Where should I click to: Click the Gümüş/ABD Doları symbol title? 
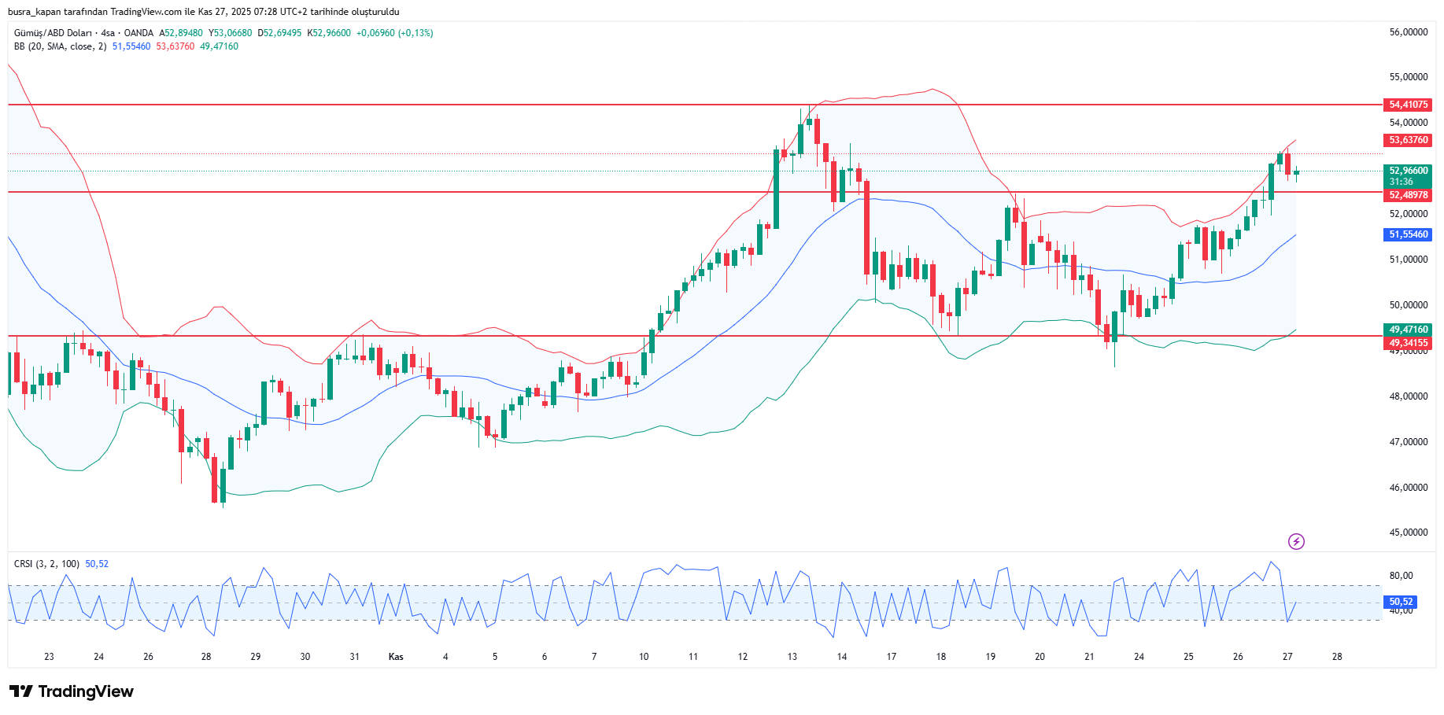pyautogui.click(x=53, y=33)
